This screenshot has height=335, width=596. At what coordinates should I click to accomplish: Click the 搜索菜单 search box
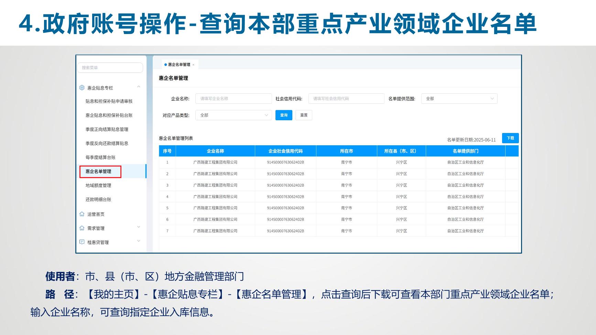coord(110,68)
